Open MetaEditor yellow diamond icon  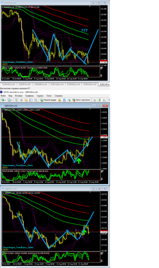[x=60, y=100]
